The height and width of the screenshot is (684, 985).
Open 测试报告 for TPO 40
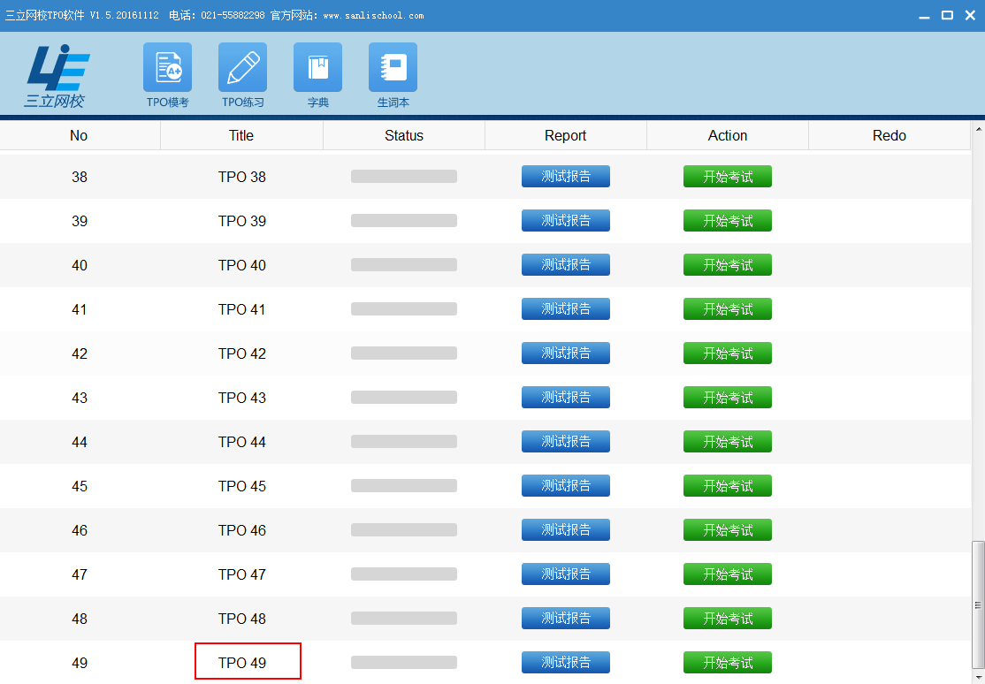[565, 264]
